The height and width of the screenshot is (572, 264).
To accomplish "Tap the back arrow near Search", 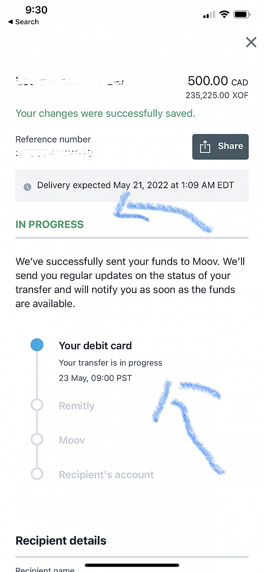I will pos(10,22).
